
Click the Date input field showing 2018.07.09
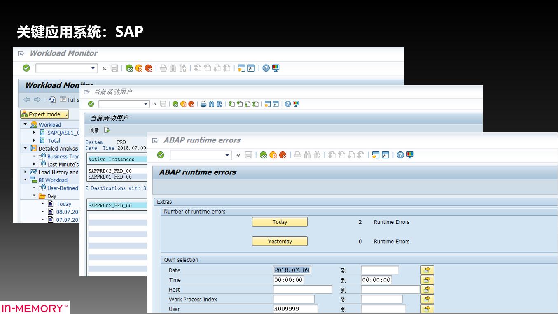[292, 270]
